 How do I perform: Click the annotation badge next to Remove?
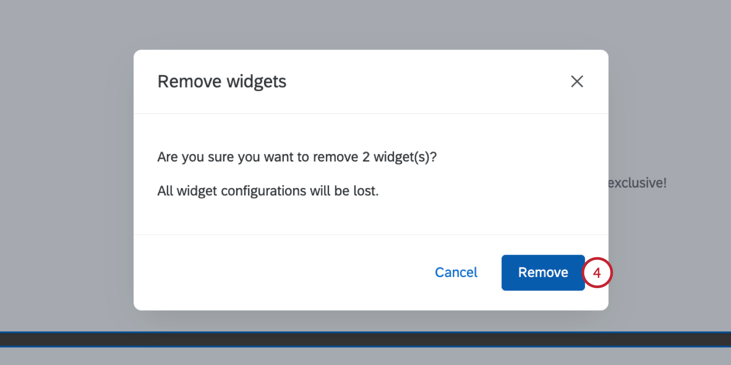[x=598, y=273]
